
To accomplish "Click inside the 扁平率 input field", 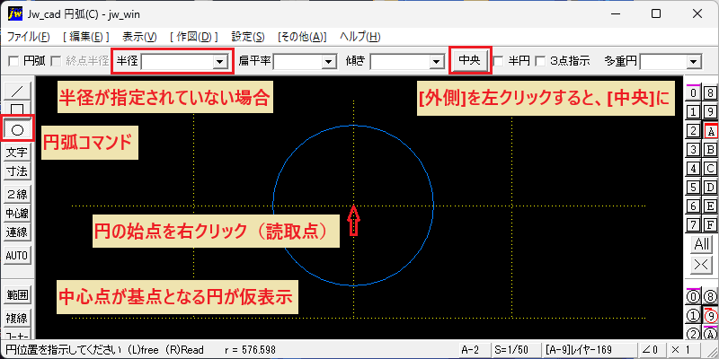I will pyautogui.click(x=297, y=62).
